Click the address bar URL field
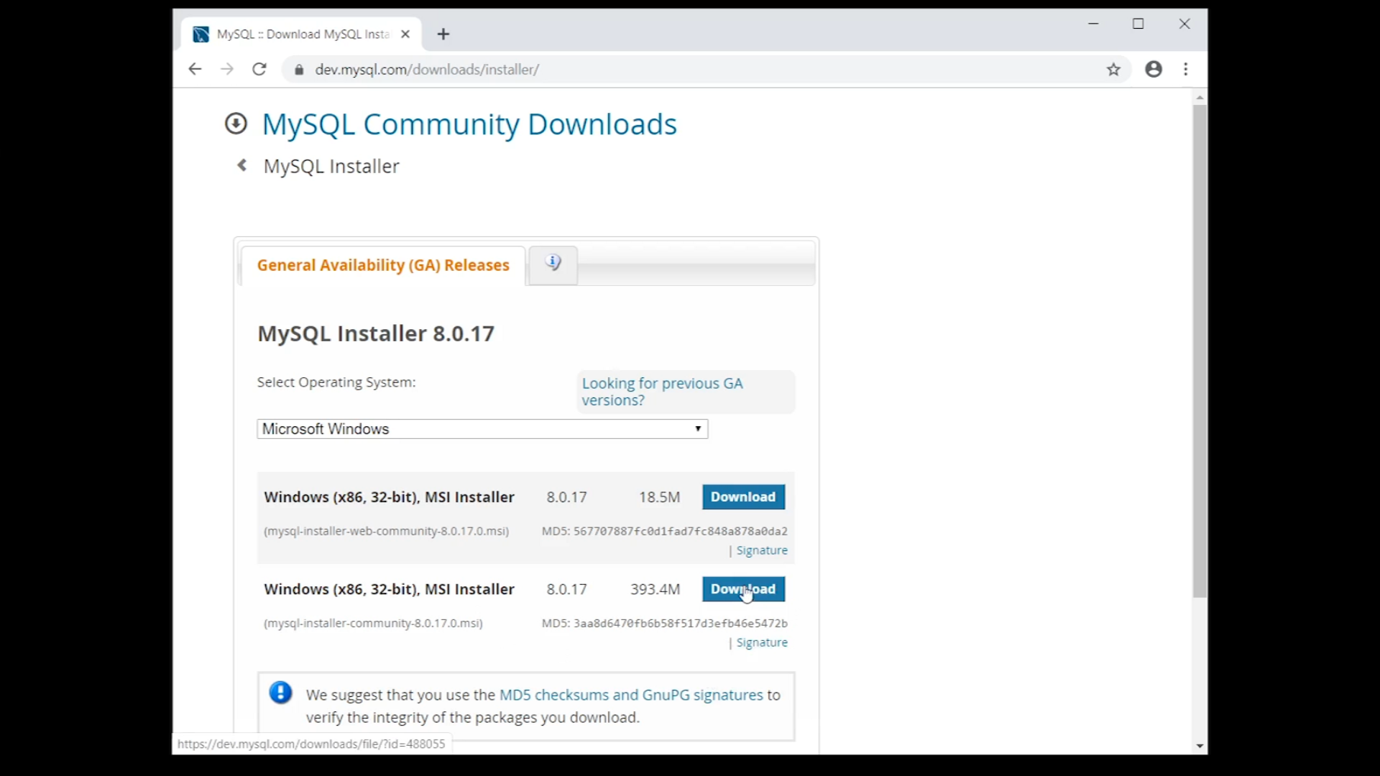The width and height of the screenshot is (1380, 776). pyautogui.click(x=647, y=70)
